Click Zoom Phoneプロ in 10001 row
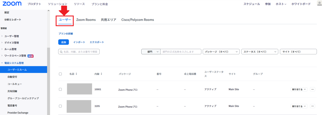 [128, 90]
